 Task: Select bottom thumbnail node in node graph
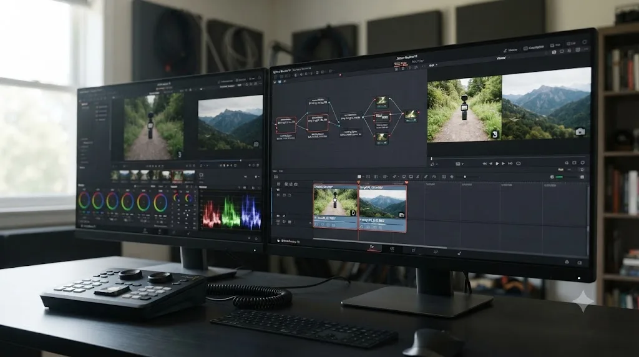coord(381,138)
